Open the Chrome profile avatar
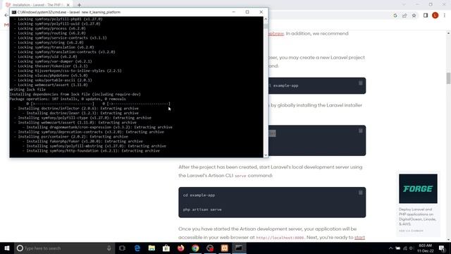The height and width of the screenshot is (254, 451). (x=435, y=16)
